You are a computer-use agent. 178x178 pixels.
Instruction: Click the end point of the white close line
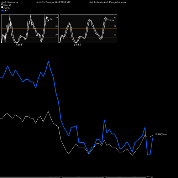[153, 135]
